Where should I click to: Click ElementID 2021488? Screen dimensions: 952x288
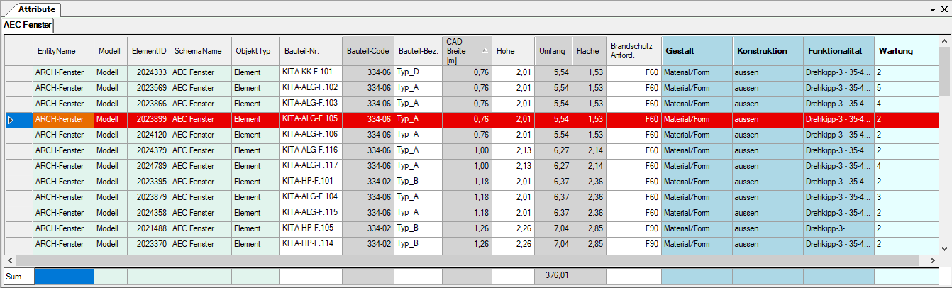click(x=149, y=229)
